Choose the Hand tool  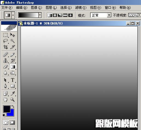(5, 99)
